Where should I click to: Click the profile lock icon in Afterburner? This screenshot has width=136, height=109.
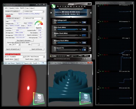click(x=51, y=56)
